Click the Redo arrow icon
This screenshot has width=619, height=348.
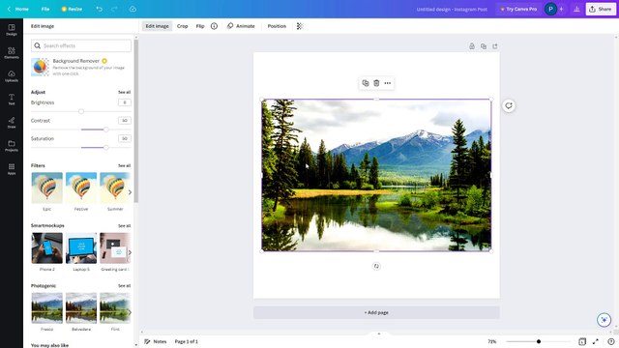point(114,9)
